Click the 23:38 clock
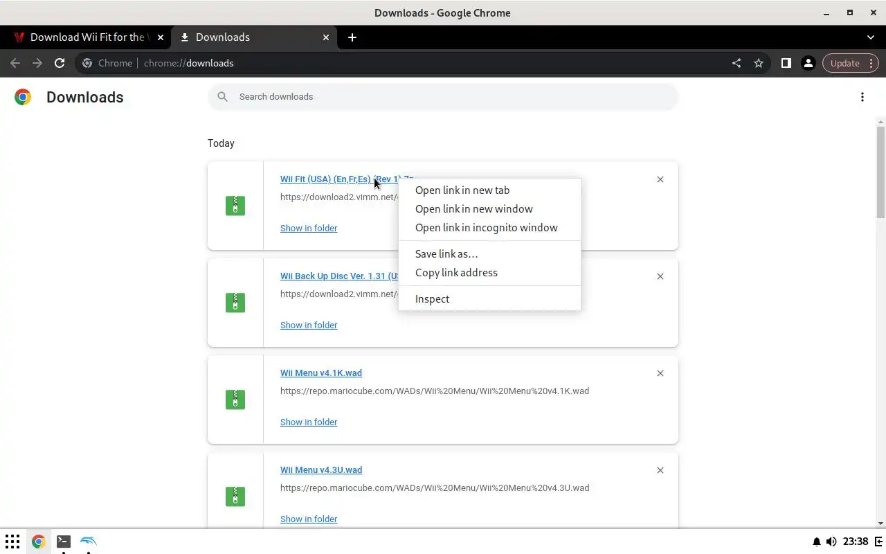This screenshot has width=886, height=554. tap(856, 542)
